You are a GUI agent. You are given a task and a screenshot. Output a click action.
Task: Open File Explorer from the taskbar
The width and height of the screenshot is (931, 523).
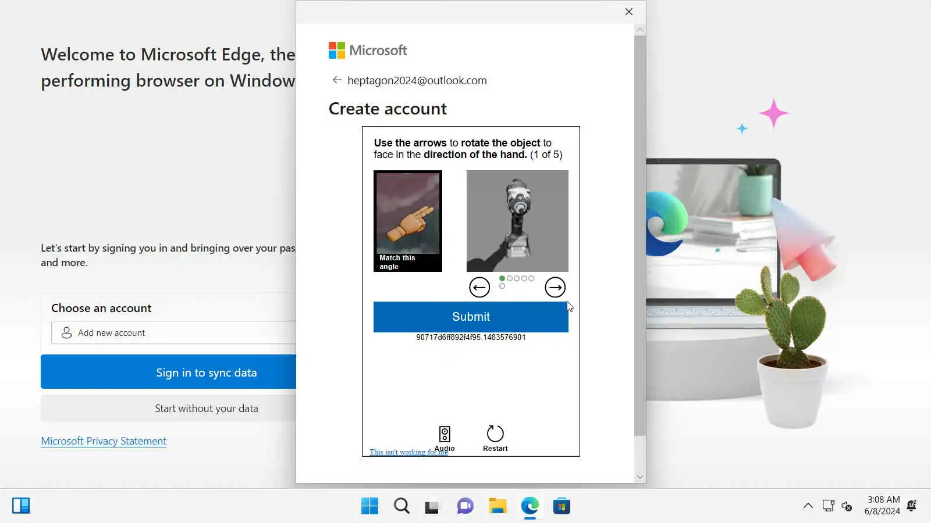click(x=497, y=506)
